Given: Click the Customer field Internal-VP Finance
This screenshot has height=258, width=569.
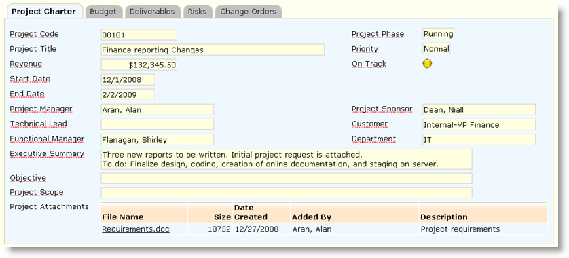Looking at the screenshot, I should click(x=479, y=124).
